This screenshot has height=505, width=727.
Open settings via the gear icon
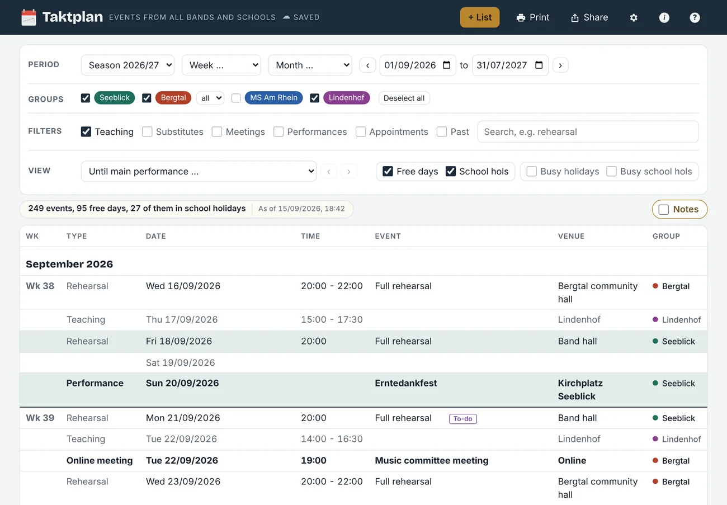(634, 17)
